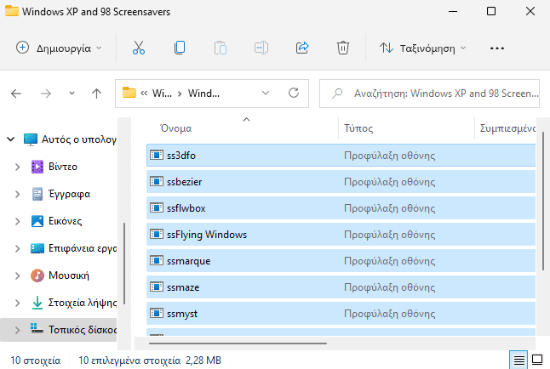
Task: Click the ssmarque screensaver file icon
Action: (x=157, y=260)
